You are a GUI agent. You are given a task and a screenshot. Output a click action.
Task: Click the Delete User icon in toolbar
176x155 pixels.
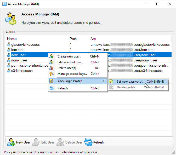60,142
